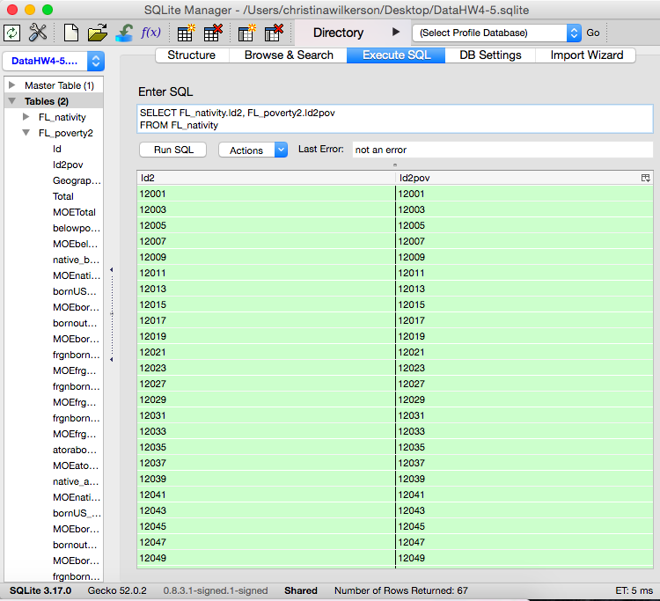Viewport: 660px width, 601px height.
Task: Click the Last Error field
Action: click(502, 150)
